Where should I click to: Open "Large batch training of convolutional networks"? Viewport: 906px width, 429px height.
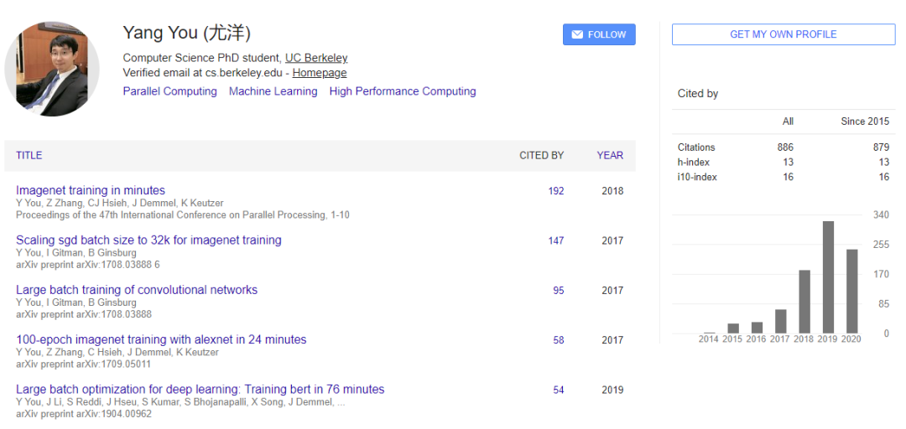click(137, 290)
